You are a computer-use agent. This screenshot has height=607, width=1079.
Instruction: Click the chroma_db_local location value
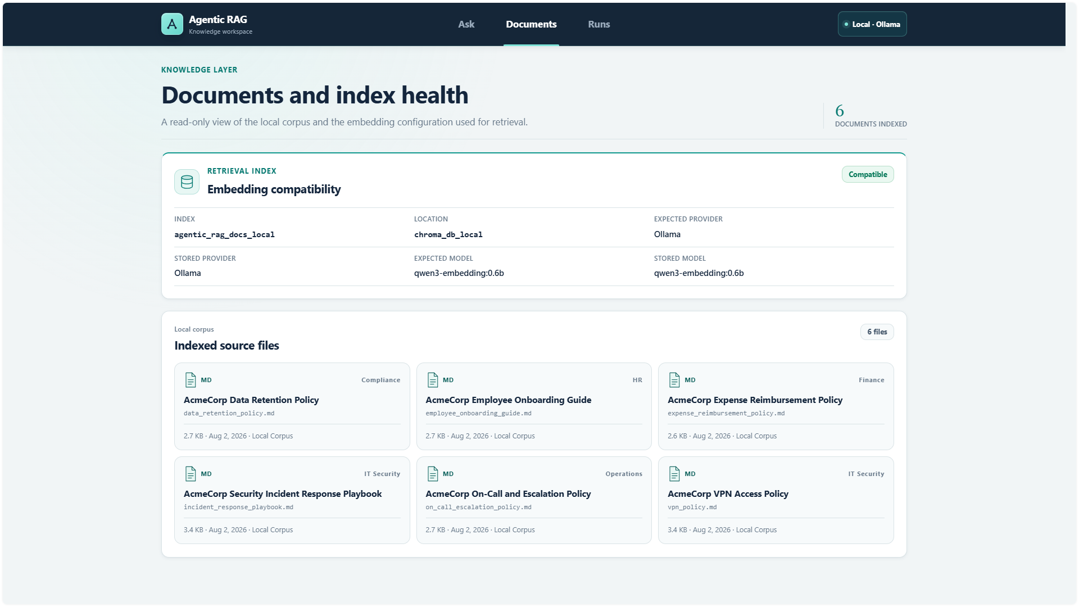448,234
